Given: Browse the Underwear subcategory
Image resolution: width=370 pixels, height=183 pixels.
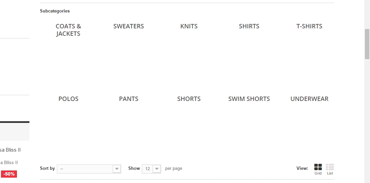Looking at the screenshot, I should (309, 99).
